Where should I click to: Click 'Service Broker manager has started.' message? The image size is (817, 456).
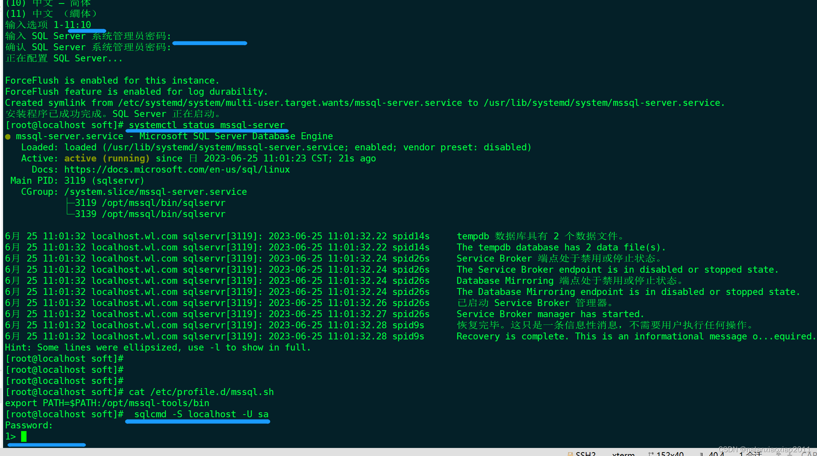click(x=550, y=314)
